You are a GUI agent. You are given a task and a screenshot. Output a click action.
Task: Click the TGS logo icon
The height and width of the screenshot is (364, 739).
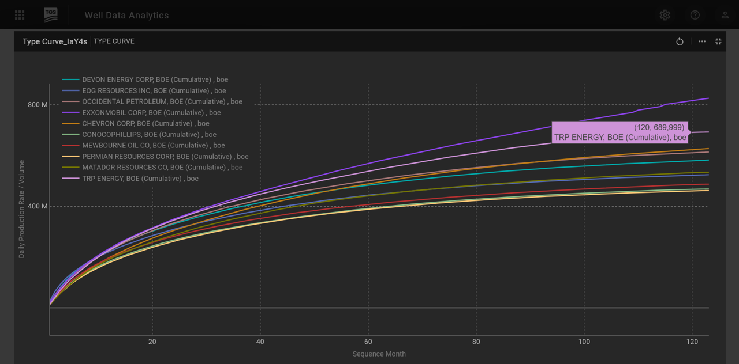(51, 15)
